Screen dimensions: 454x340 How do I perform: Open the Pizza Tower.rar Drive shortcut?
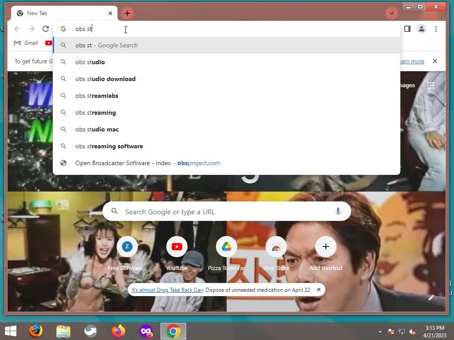coord(227,254)
